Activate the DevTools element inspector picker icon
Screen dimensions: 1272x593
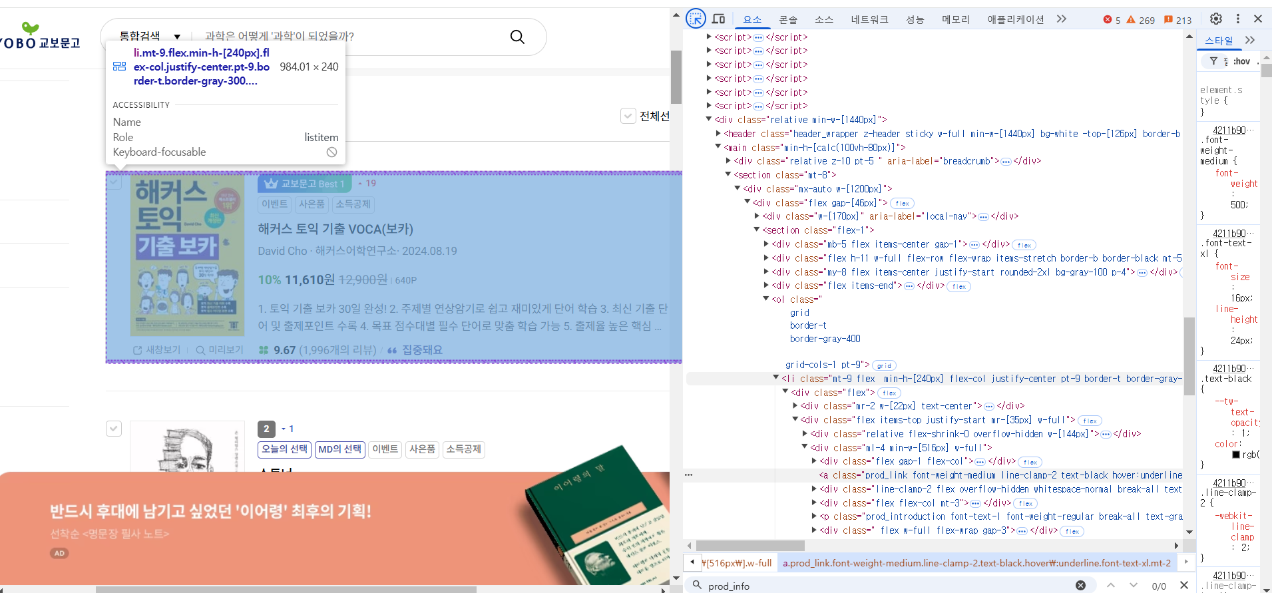pos(696,19)
